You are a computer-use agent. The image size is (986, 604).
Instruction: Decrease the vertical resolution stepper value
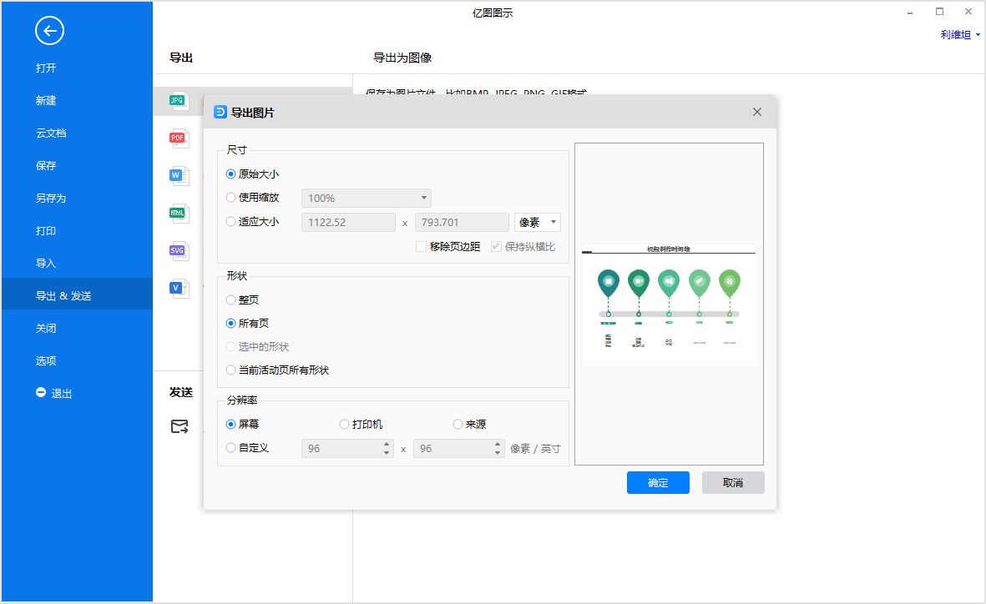click(x=498, y=452)
